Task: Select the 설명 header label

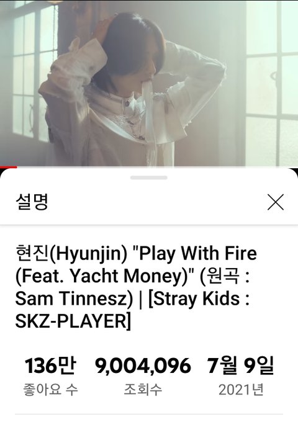Action: (x=32, y=202)
